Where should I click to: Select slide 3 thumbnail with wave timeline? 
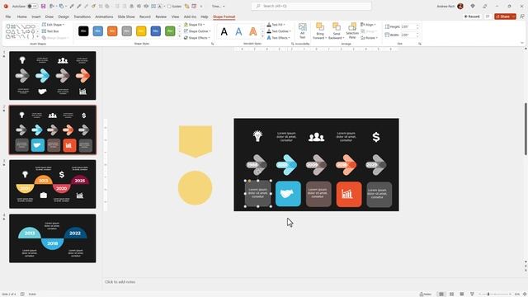[x=53, y=184]
